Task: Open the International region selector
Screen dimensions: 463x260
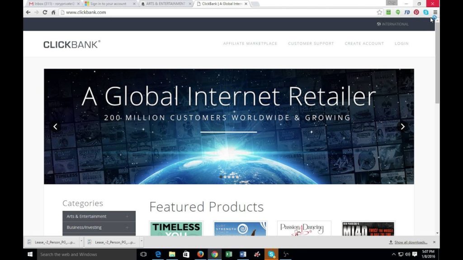Action: (x=393, y=24)
